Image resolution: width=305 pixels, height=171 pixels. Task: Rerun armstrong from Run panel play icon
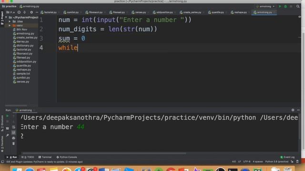point(8,116)
